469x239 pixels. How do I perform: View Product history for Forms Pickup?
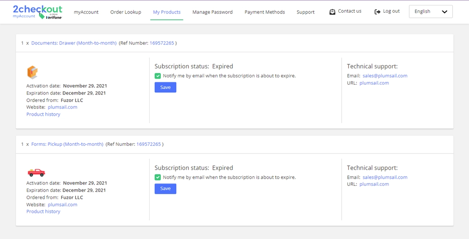[x=43, y=212]
